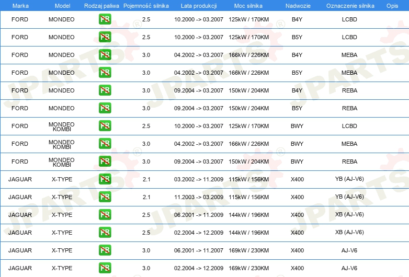Click fuel icon in X-Type 144kW 02.2004 row
The image size is (409, 277).
pos(105,232)
